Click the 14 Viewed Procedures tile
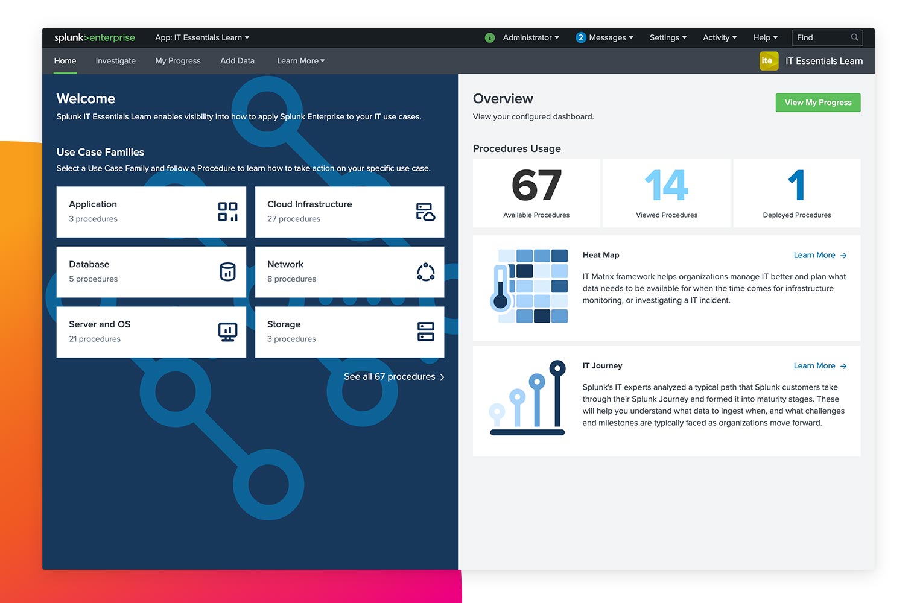 667,193
